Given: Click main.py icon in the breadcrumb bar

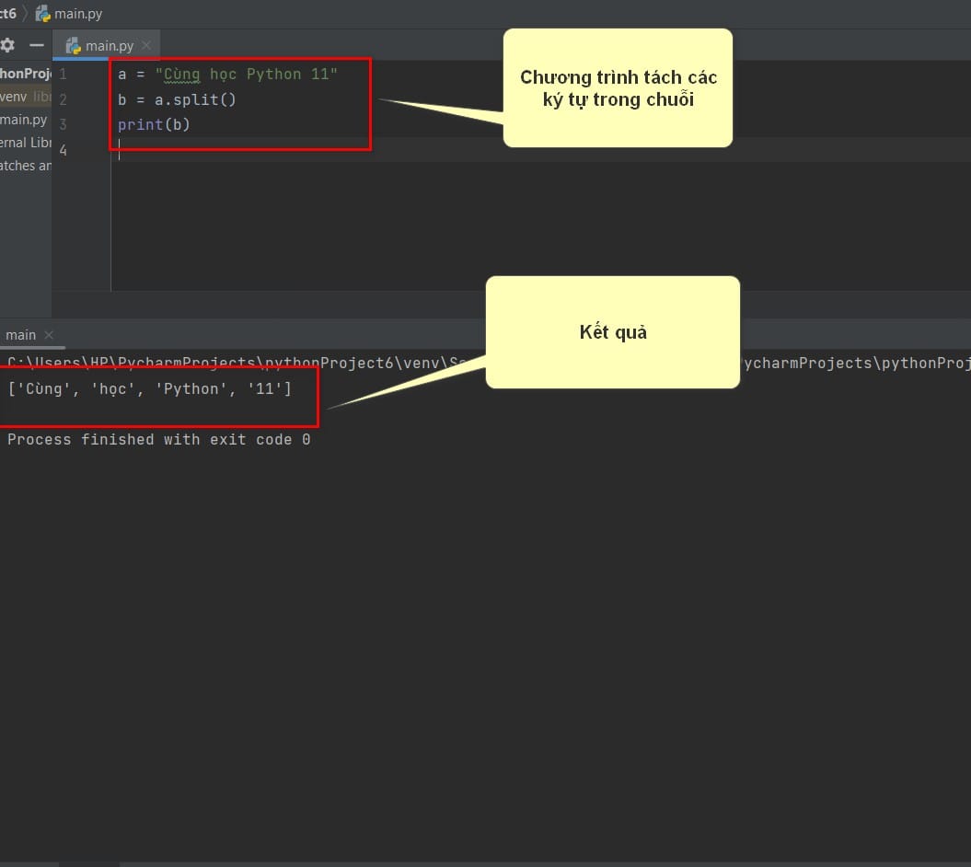Looking at the screenshot, I should [x=42, y=13].
